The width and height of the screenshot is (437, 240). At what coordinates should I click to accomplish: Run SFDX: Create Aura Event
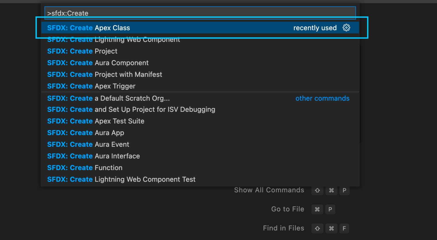click(x=88, y=144)
